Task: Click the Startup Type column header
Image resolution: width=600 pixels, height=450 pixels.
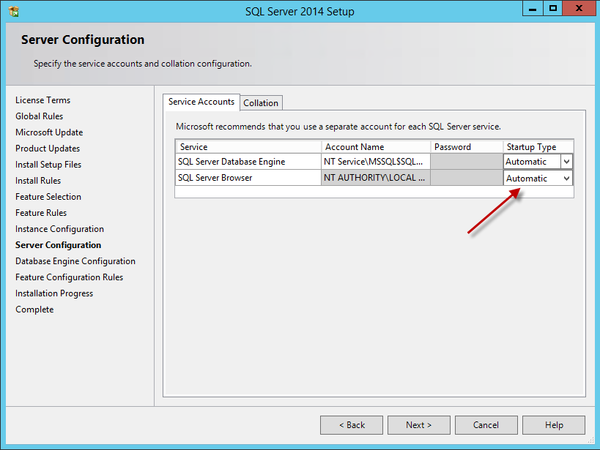Action: point(538,147)
